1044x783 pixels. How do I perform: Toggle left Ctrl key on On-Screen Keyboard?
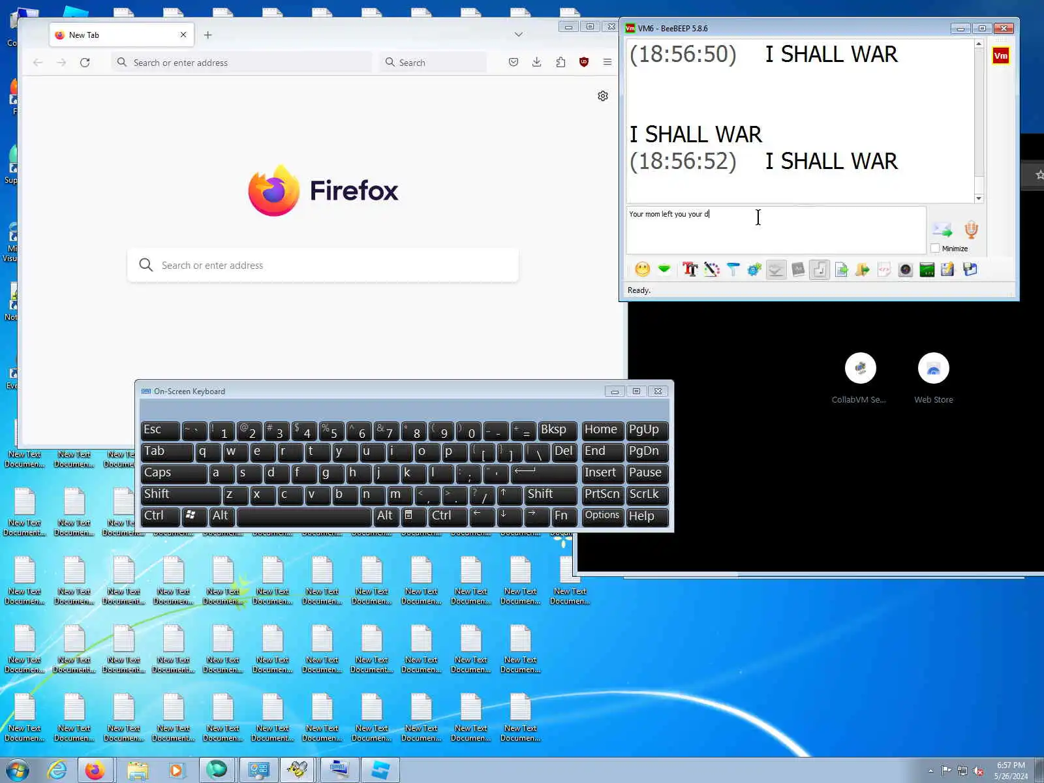click(x=161, y=516)
